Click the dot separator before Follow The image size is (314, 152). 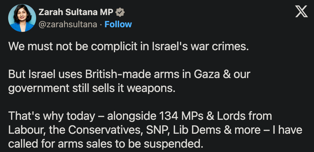[101, 24]
